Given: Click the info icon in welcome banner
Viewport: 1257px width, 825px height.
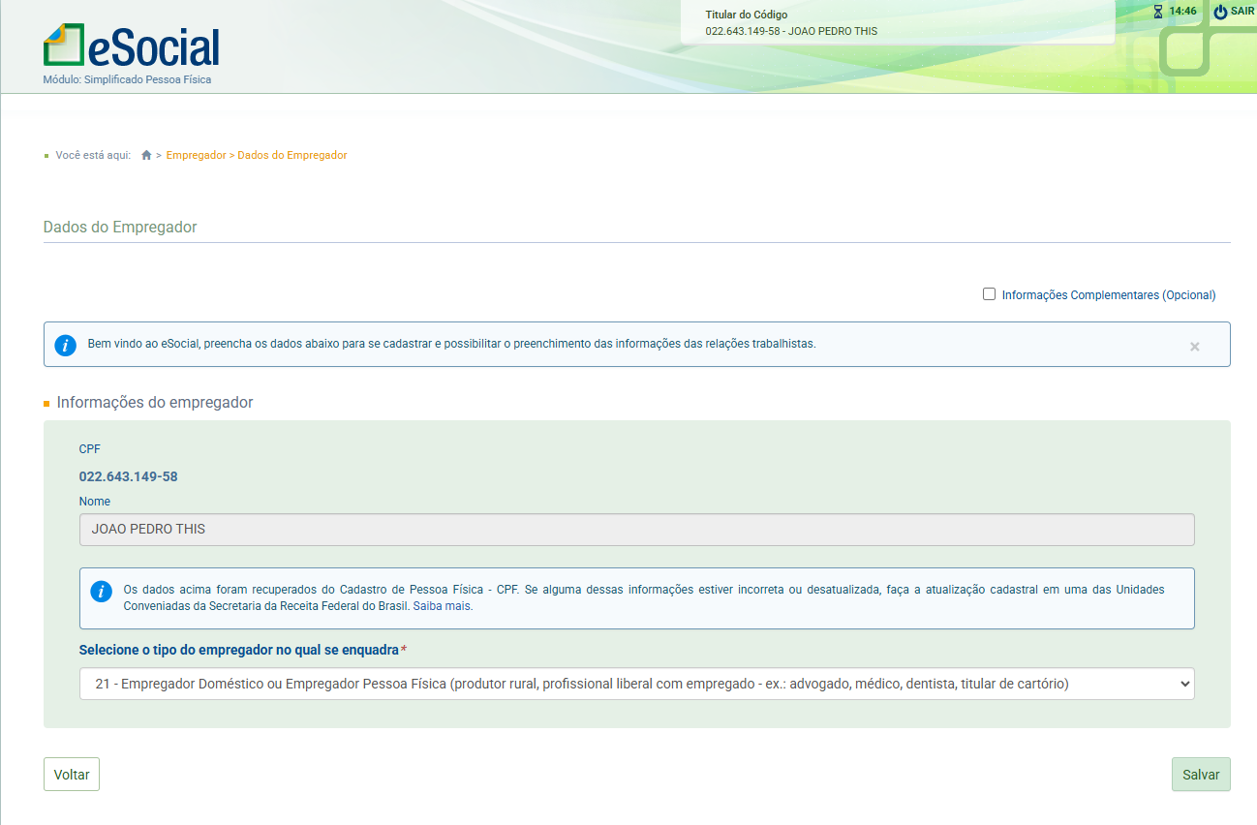Looking at the screenshot, I should point(65,345).
